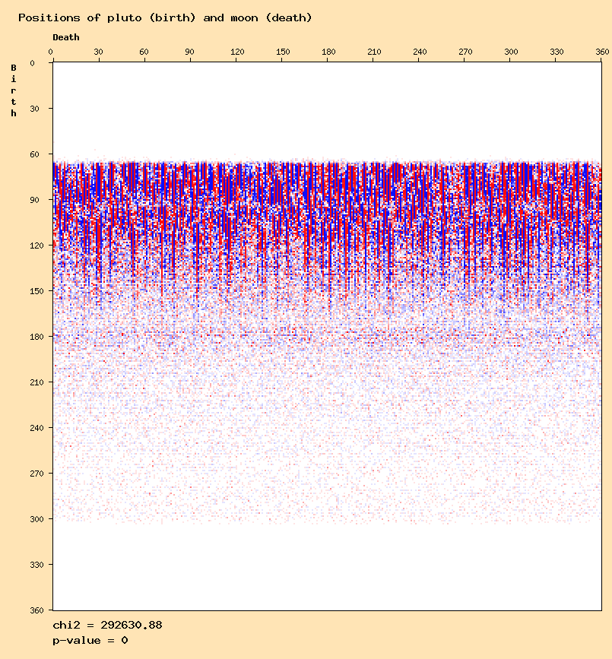Image resolution: width=612 pixels, height=659 pixels.
Task: Select the 270 tick on the Birth axis
Action: point(32,474)
